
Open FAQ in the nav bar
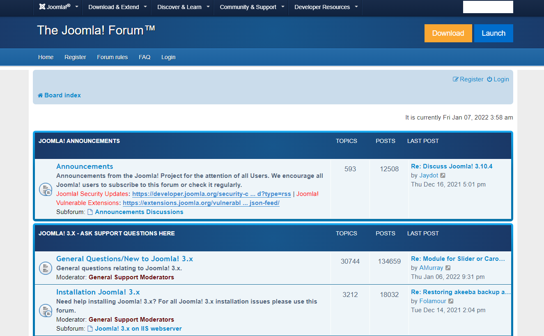point(145,57)
